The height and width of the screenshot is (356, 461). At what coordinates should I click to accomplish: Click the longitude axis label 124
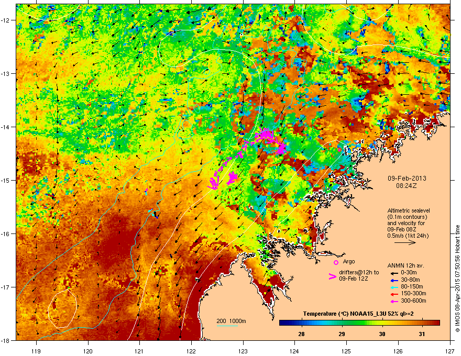(x=294, y=351)
